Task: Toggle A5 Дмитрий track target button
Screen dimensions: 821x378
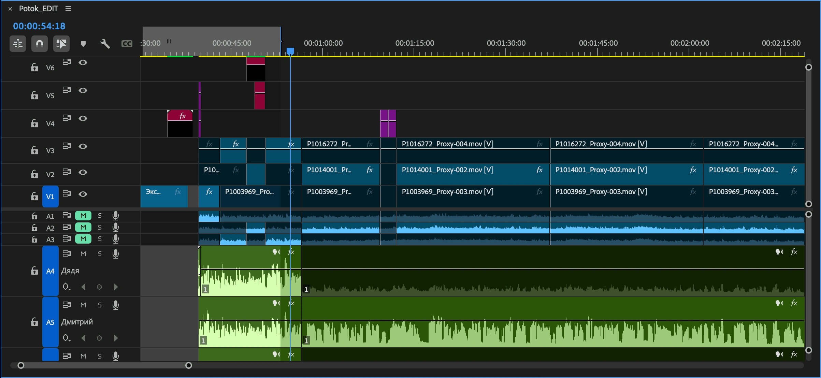Action: 51,322
